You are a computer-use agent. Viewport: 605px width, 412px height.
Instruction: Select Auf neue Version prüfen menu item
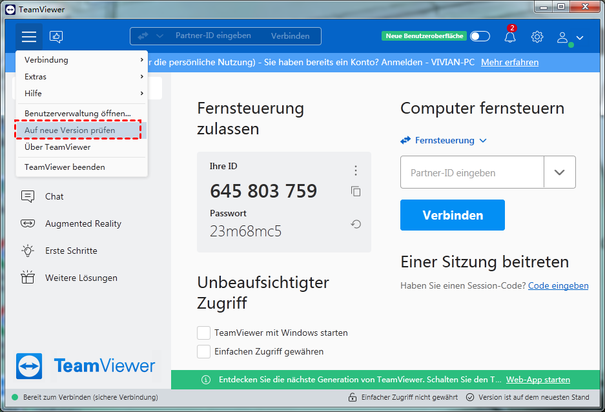tap(70, 130)
